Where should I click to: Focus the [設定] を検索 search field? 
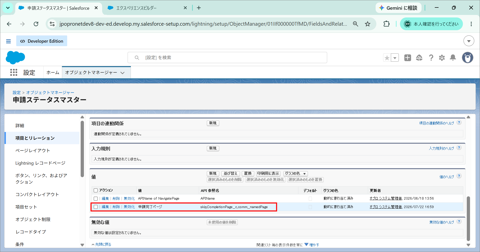pyautogui.click(x=227, y=58)
